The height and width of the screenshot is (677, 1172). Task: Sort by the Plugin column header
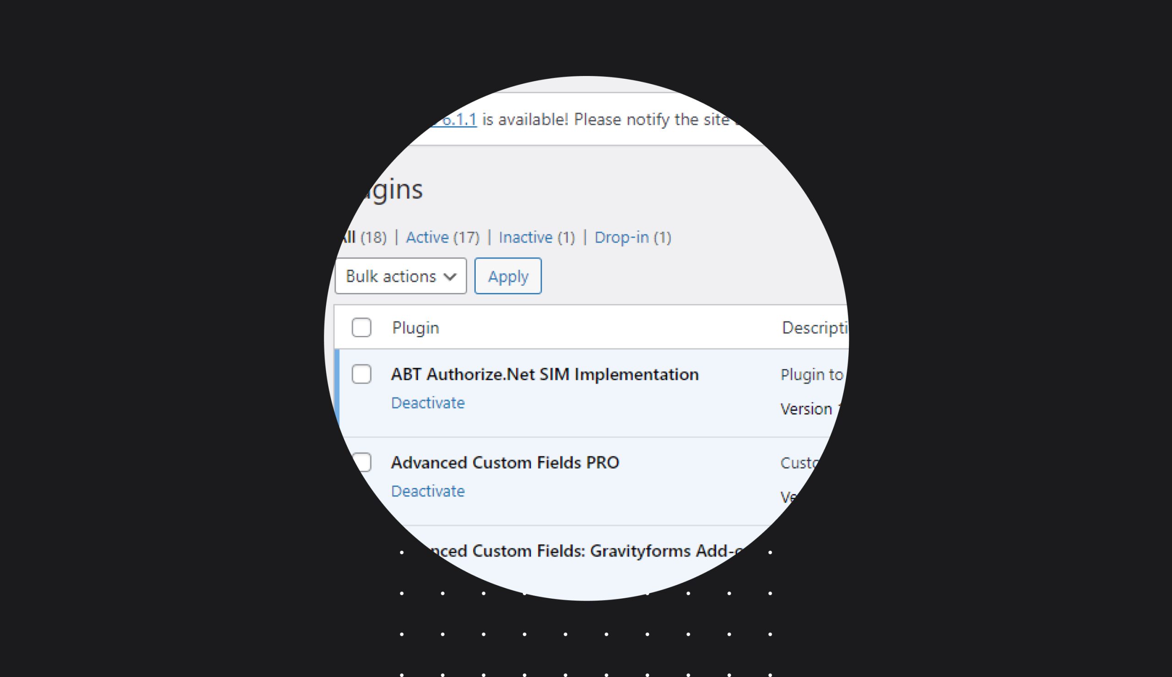coord(416,328)
